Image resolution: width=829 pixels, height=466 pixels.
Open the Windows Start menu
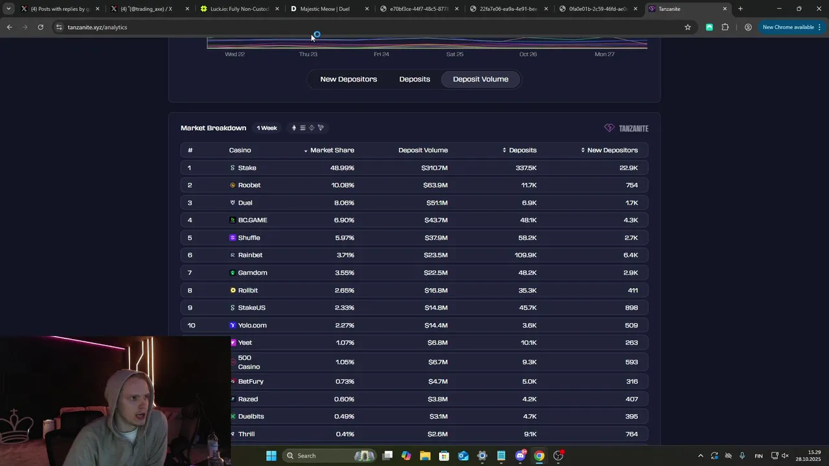point(271,456)
